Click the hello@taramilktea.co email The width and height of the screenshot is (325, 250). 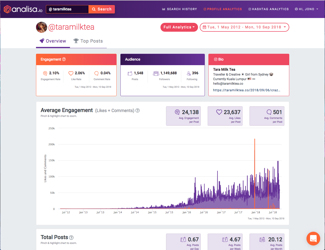[x=228, y=83]
